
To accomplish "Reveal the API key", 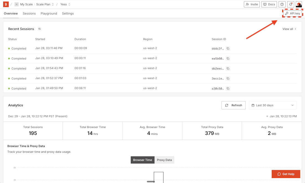I will (x=293, y=13).
